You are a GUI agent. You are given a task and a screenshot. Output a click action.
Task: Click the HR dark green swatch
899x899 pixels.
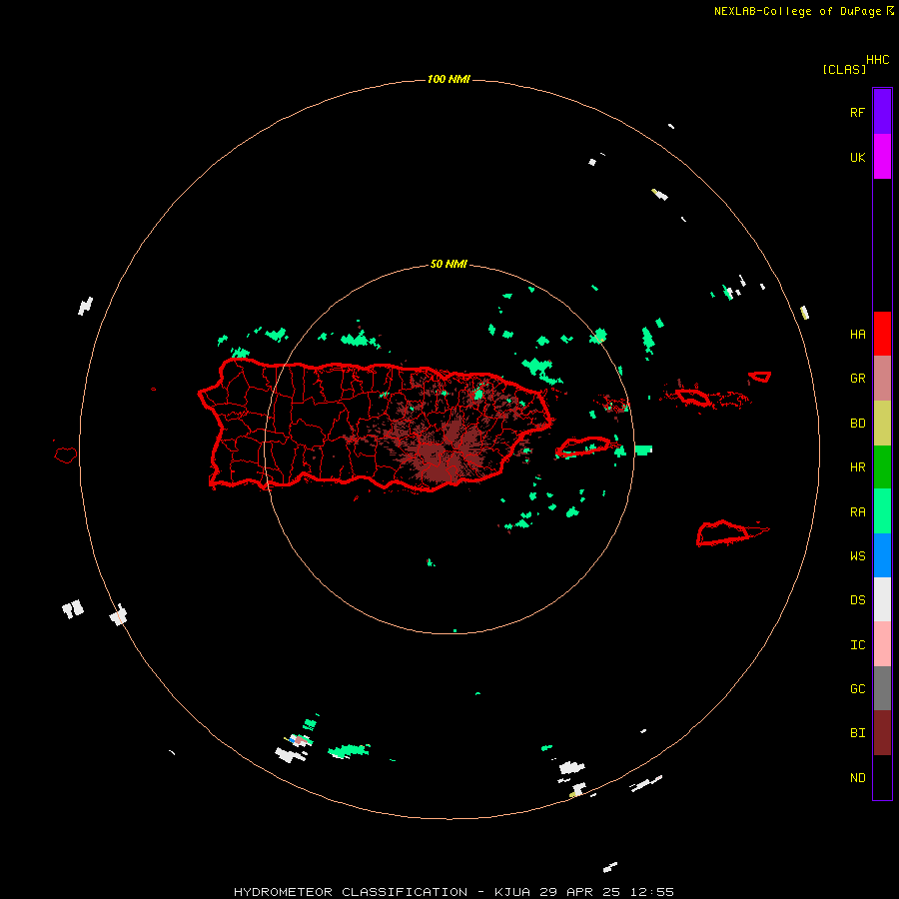point(882,467)
